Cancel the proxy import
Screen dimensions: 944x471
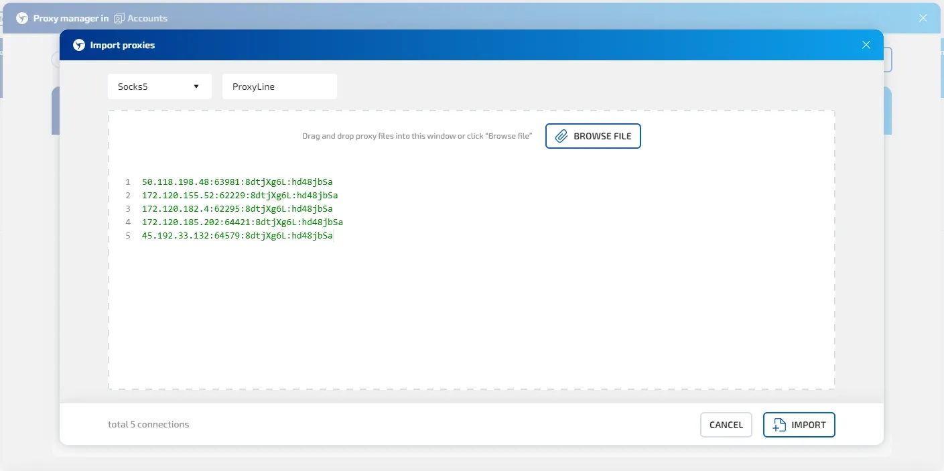pyautogui.click(x=726, y=425)
